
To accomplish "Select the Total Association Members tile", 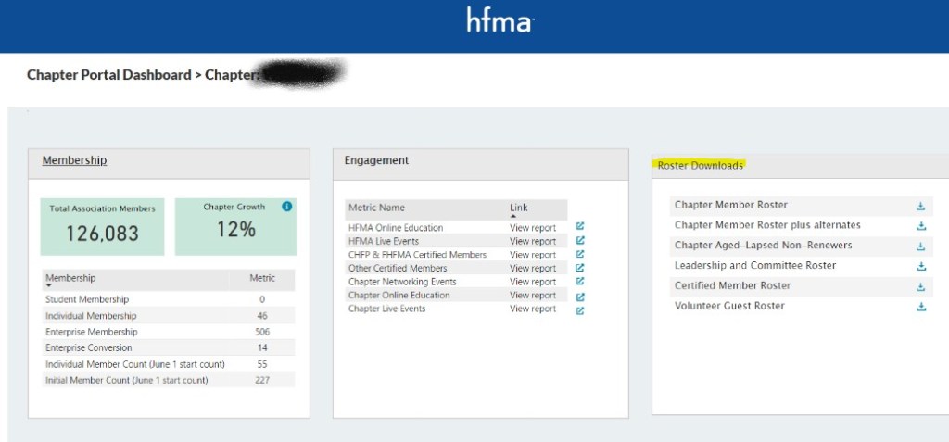I will click(102, 225).
